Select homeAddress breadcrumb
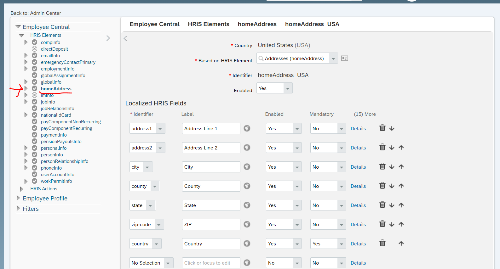 257,24
